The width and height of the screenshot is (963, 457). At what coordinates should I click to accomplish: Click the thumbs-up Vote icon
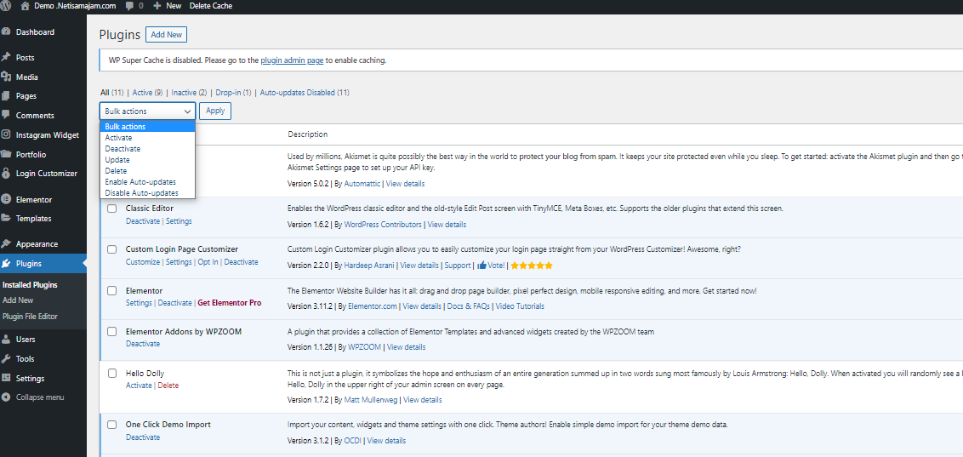pyautogui.click(x=482, y=266)
